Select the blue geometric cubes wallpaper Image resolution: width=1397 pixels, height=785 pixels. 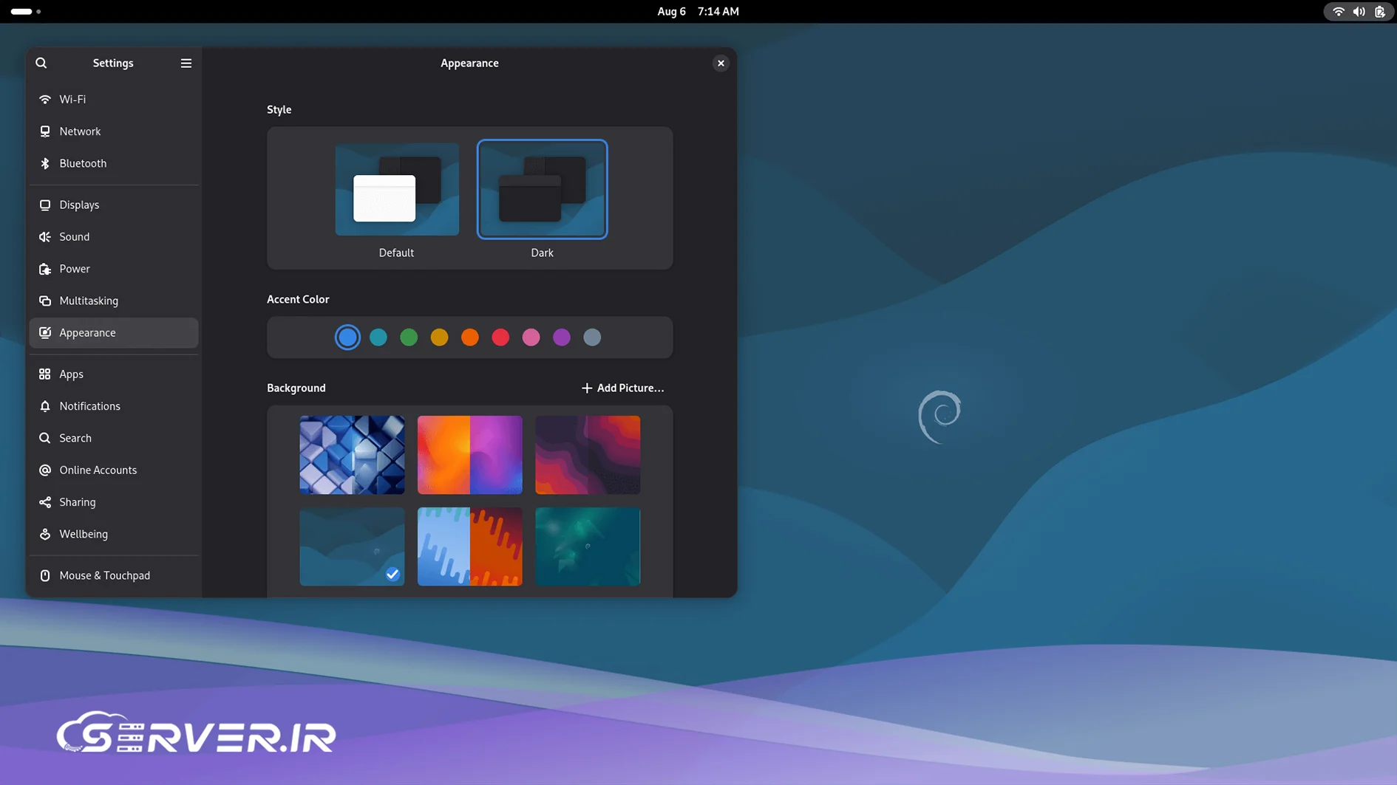[352, 455]
